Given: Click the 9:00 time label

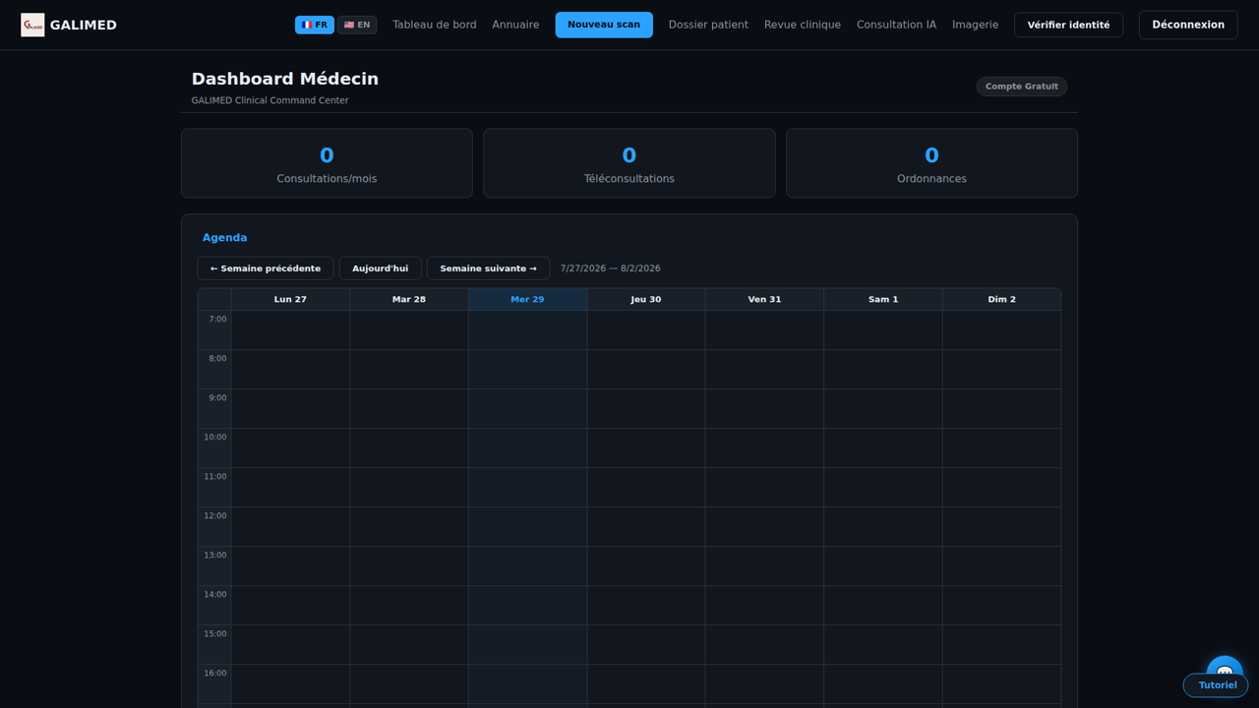Looking at the screenshot, I should (x=217, y=397).
